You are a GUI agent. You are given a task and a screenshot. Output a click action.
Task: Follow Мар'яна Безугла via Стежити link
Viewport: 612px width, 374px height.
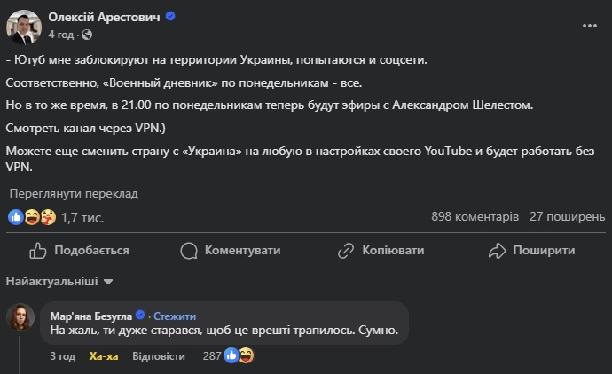click(175, 316)
